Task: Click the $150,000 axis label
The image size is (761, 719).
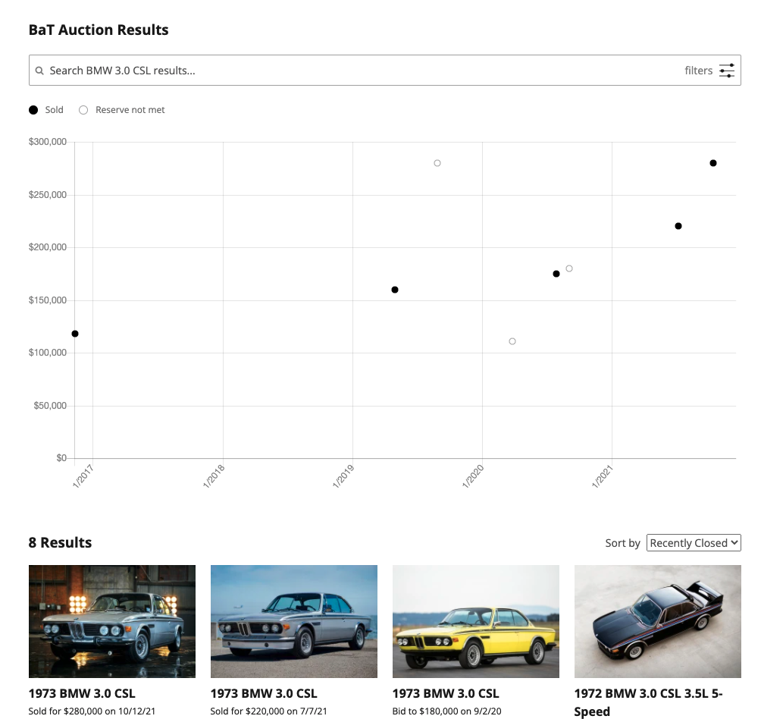Action: pyautogui.click(x=48, y=300)
